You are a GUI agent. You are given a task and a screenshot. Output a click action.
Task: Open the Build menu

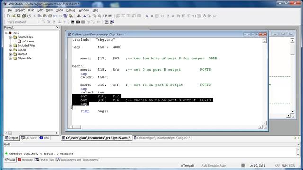tap(31, 10)
